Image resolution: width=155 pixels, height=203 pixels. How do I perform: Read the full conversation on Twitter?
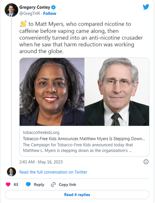53,172
